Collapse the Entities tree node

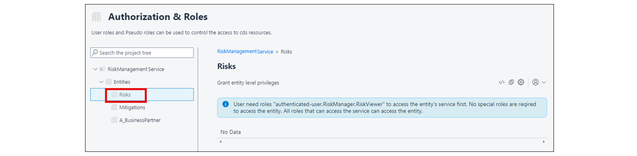coord(101,82)
